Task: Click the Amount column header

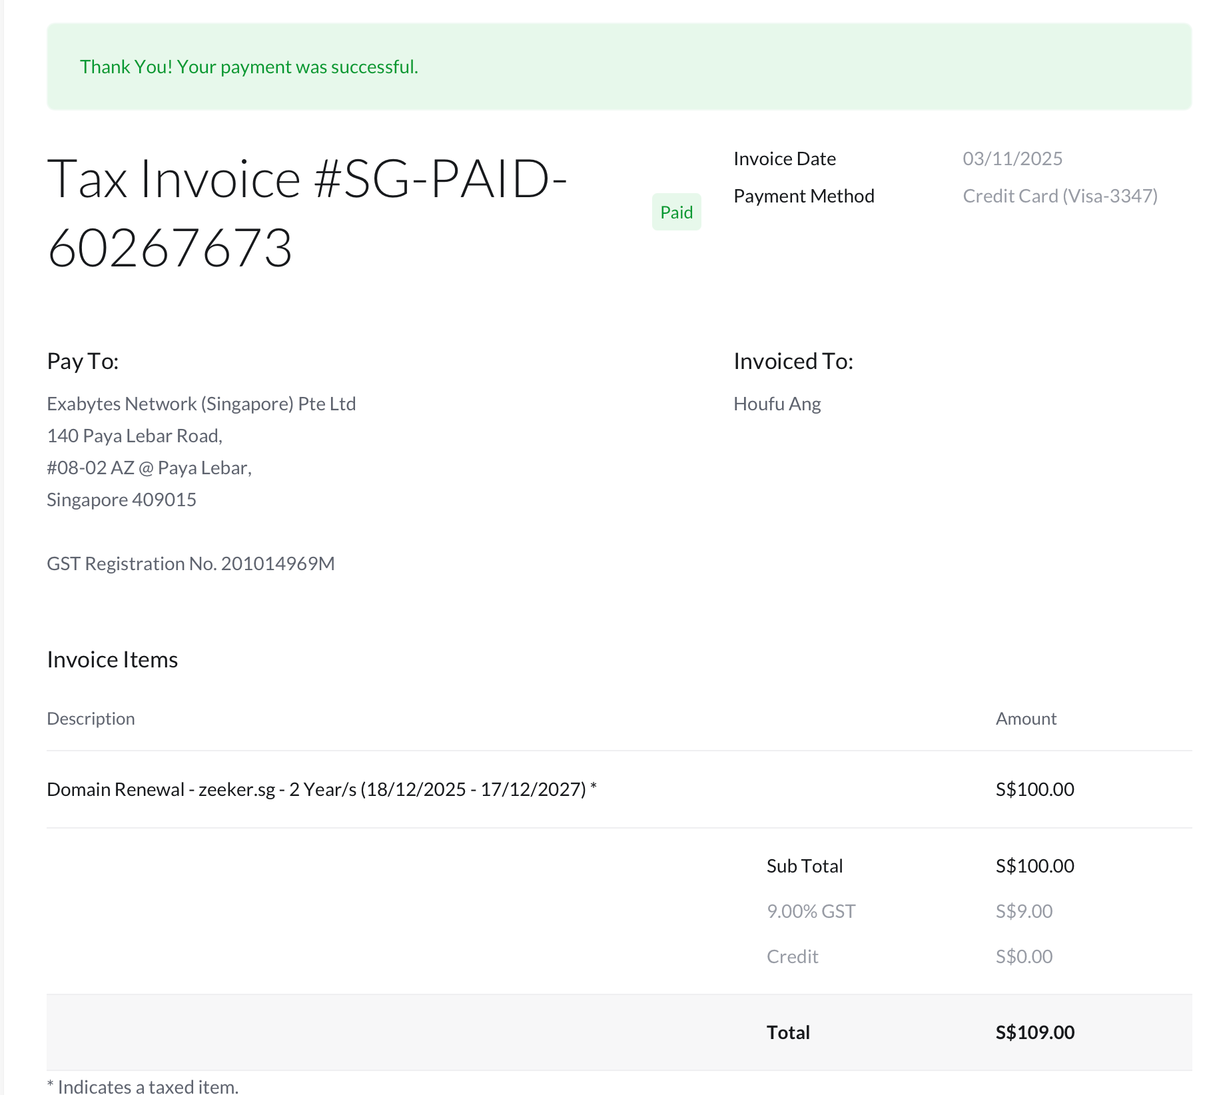Action: point(1025,718)
